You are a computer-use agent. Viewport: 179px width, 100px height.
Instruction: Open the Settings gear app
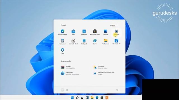pos(116,32)
